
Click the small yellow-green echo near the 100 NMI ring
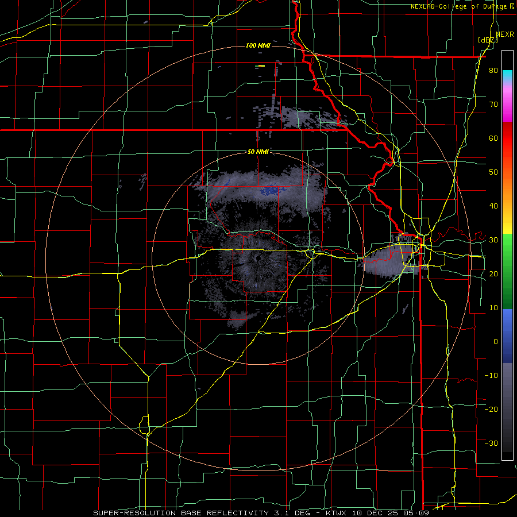coord(260,66)
